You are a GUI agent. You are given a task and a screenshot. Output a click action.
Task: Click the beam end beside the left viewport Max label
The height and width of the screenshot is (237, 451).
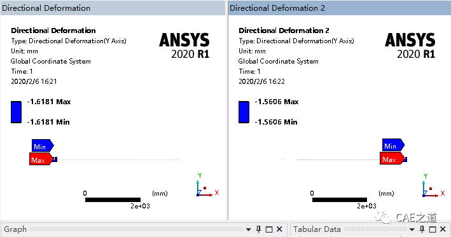[55, 159]
